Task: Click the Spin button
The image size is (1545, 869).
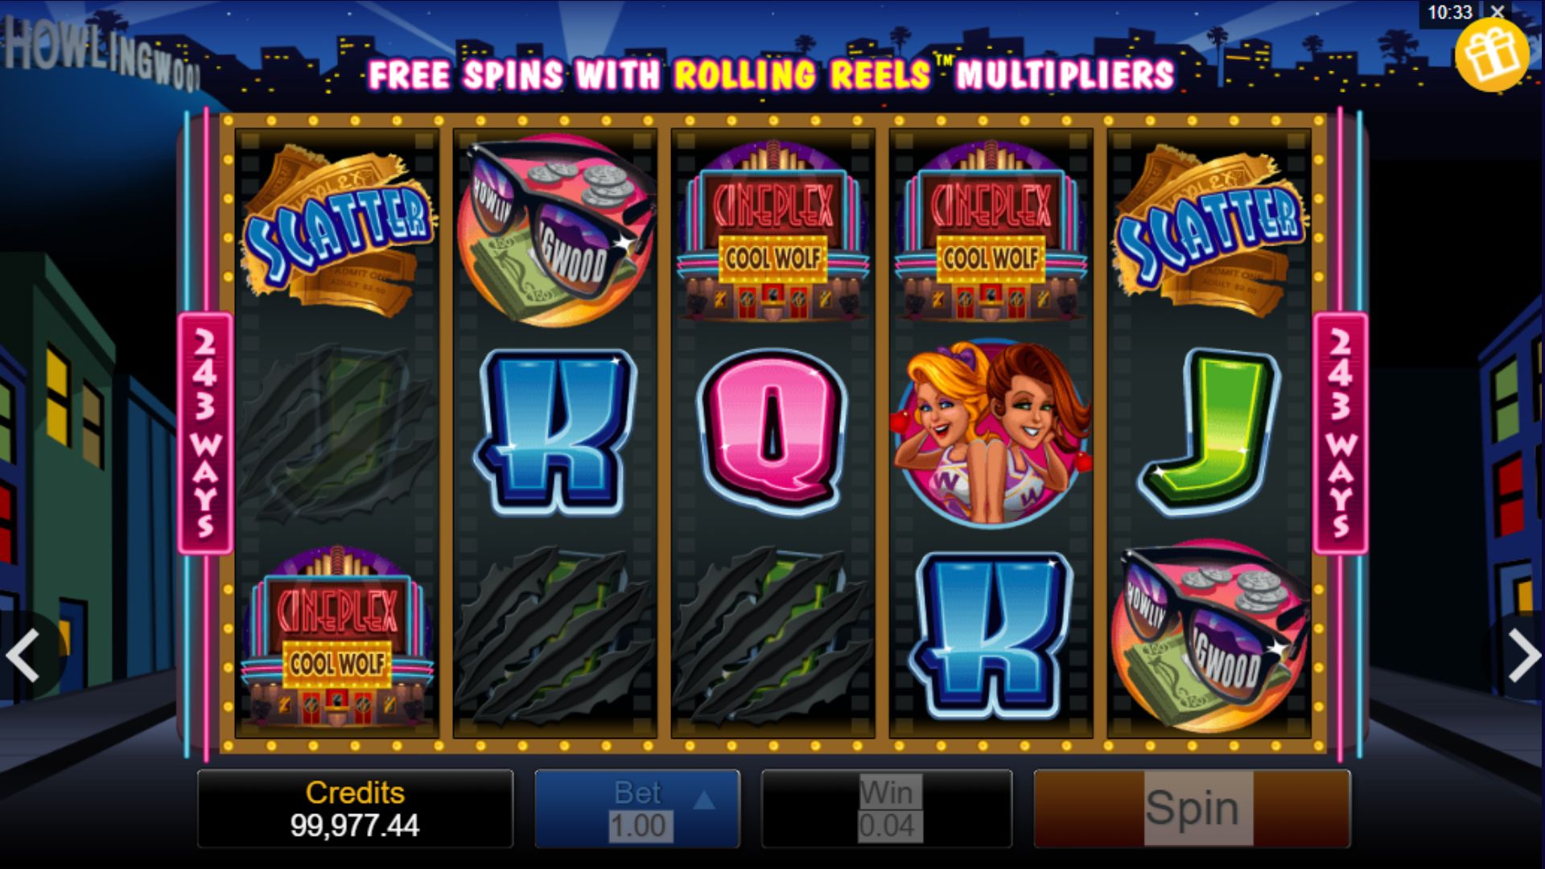Action: tap(1192, 809)
